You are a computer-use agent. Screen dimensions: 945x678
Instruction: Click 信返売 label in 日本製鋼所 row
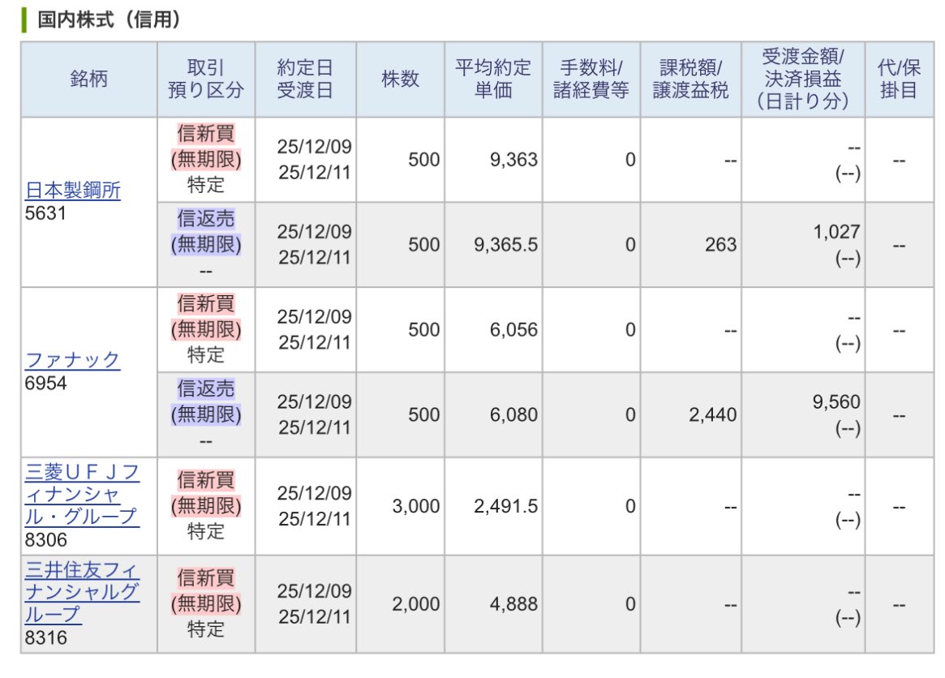coord(206,218)
